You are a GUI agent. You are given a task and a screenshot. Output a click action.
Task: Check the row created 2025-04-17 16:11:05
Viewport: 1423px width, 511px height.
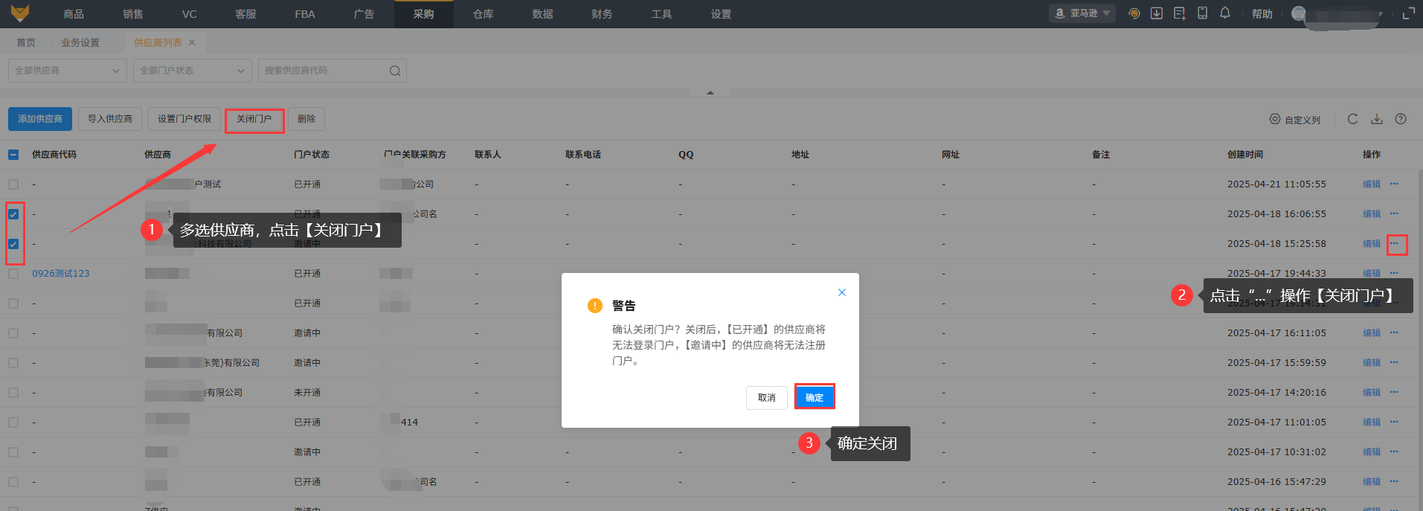13,333
